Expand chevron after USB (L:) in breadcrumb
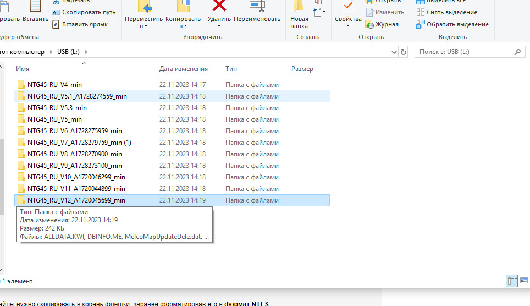The height and width of the screenshot is (306, 530). [x=86, y=52]
